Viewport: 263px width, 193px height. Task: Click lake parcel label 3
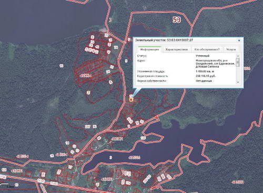click(110, 157)
